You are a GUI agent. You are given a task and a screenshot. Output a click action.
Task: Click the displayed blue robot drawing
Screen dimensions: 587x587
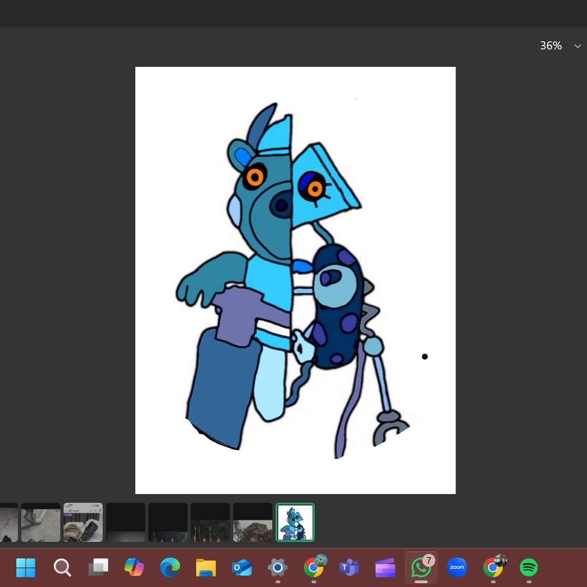click(295, 280)
